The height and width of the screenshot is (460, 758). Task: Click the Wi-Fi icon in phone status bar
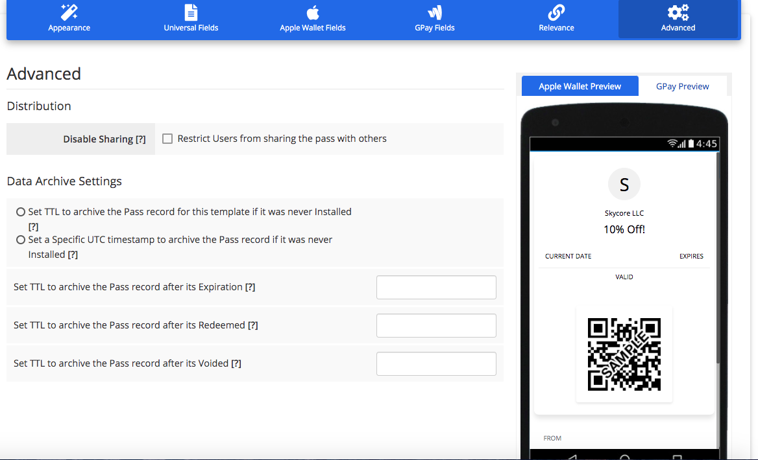coord(672,143)
